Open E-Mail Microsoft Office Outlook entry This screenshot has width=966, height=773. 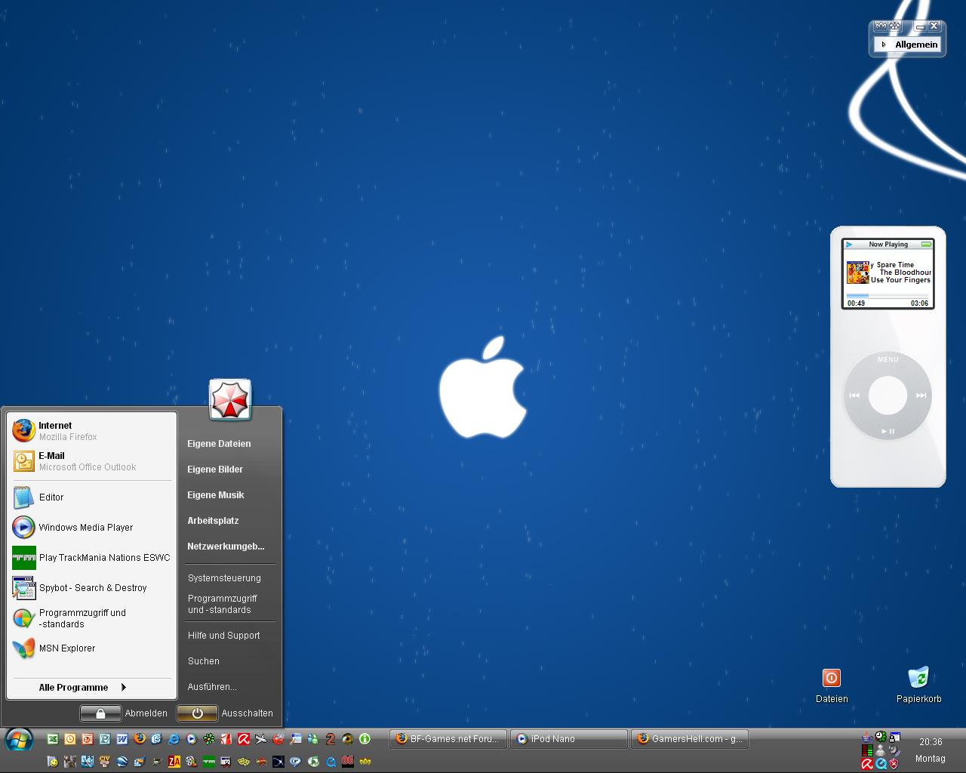tap(91, 461)
